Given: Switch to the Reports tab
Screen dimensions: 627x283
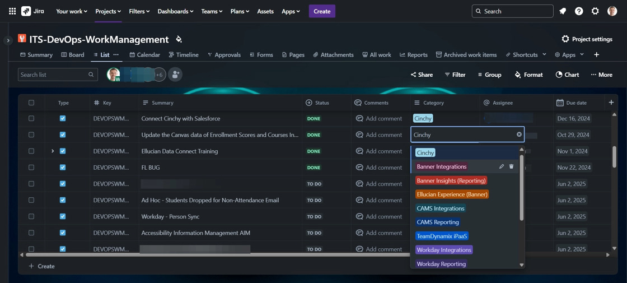Looking at the screenshot, I should pyautogui.click(x=414, y=55).
